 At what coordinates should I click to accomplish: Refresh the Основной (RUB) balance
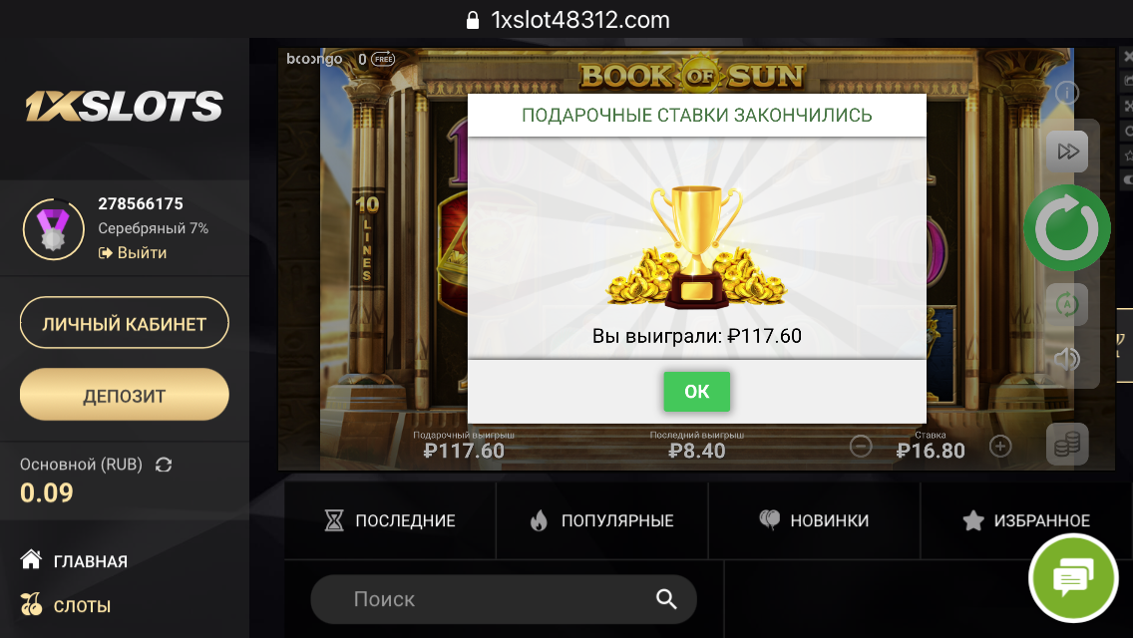coord(164,465)
